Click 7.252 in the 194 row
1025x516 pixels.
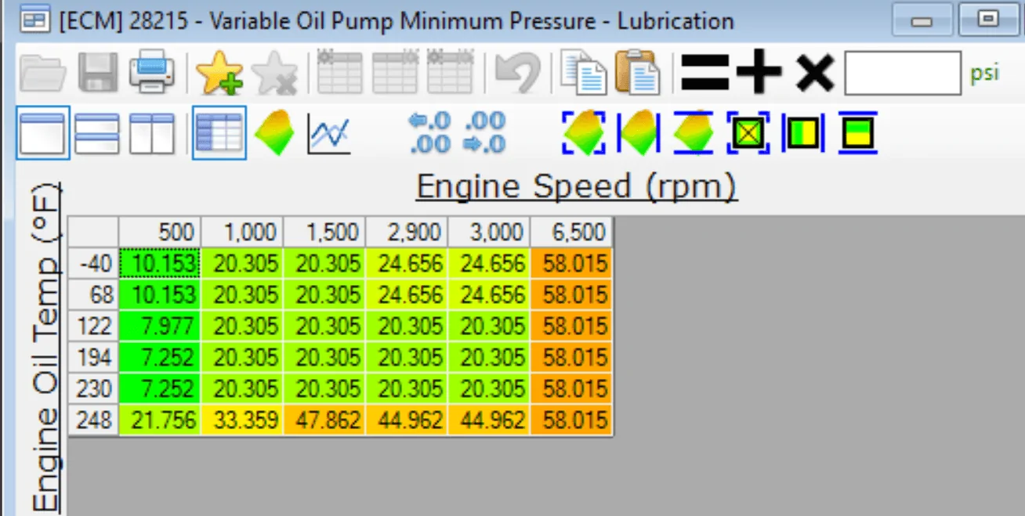(160, 357)
